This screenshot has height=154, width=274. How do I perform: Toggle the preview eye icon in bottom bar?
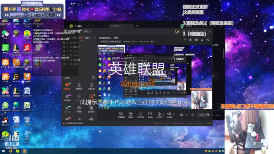point(187,115)
